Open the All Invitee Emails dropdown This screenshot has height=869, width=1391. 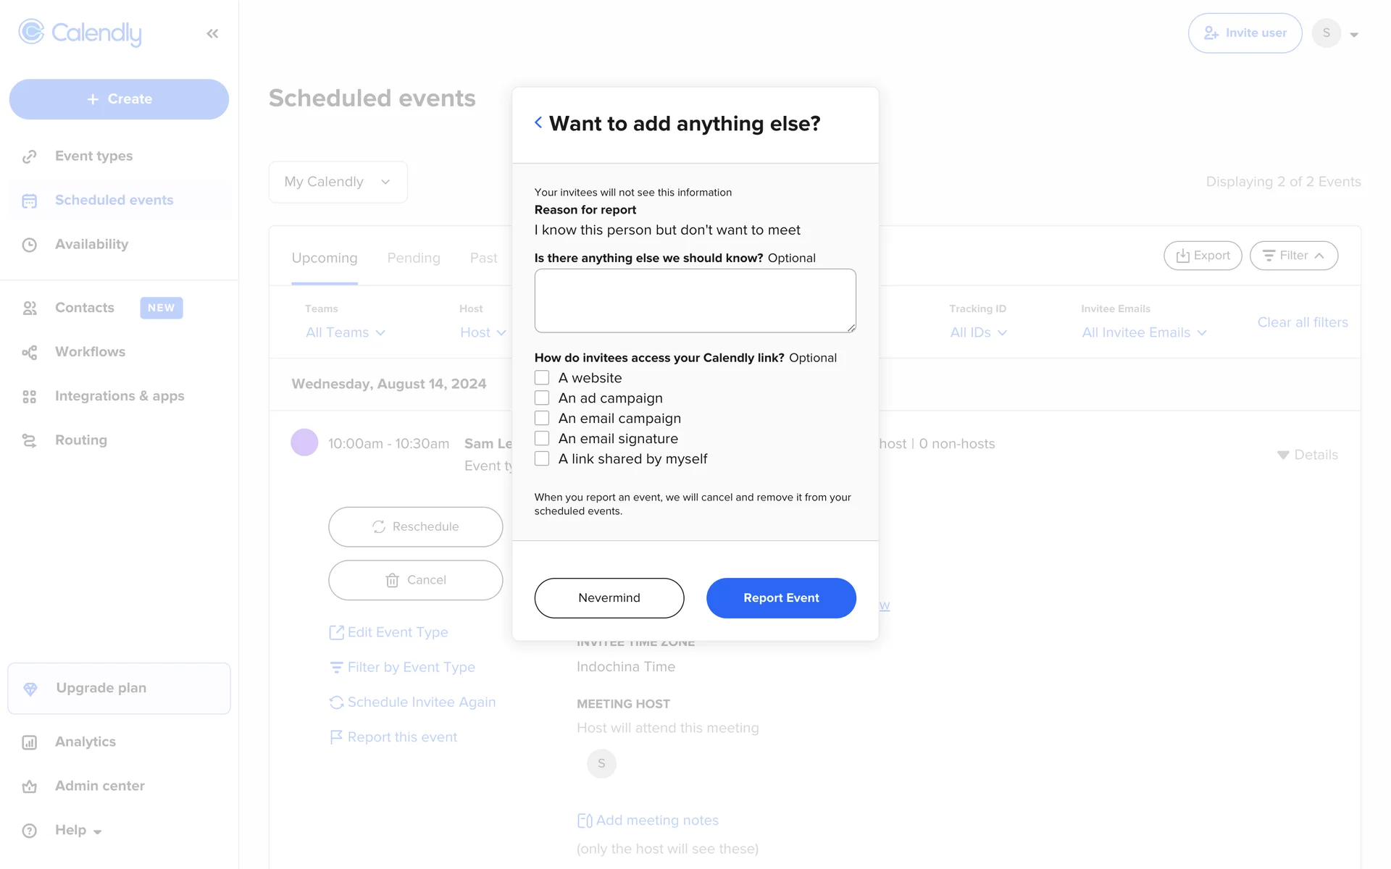point(1144,332)
